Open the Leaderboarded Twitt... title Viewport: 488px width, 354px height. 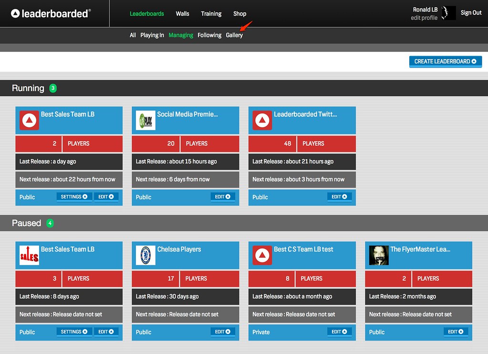pyautogui.click(x=305, y=114)
